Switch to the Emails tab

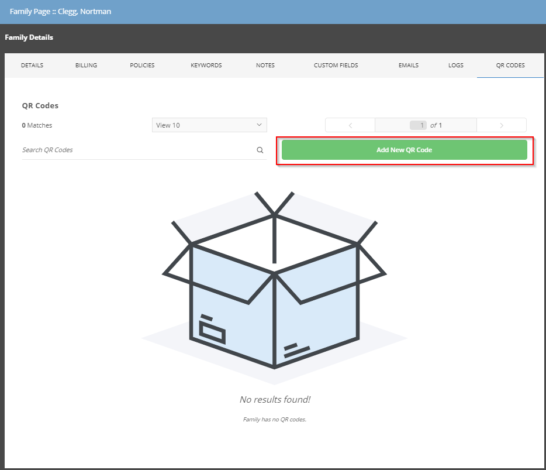click(409, 66)
